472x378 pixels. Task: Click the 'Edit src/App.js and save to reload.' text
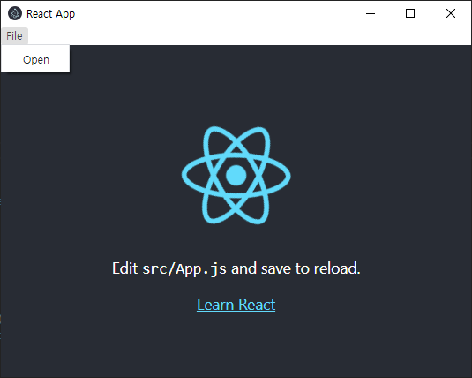[x=236, y=268]
